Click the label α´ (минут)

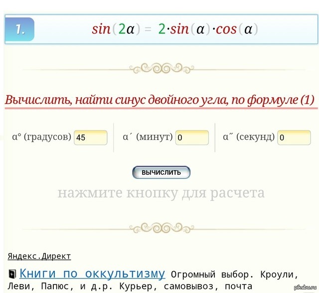click(148, 137)
